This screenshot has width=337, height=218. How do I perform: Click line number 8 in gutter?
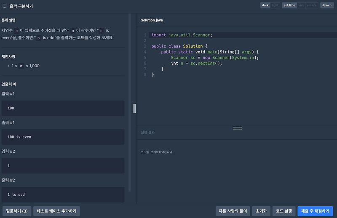click(x=145, y=74)
